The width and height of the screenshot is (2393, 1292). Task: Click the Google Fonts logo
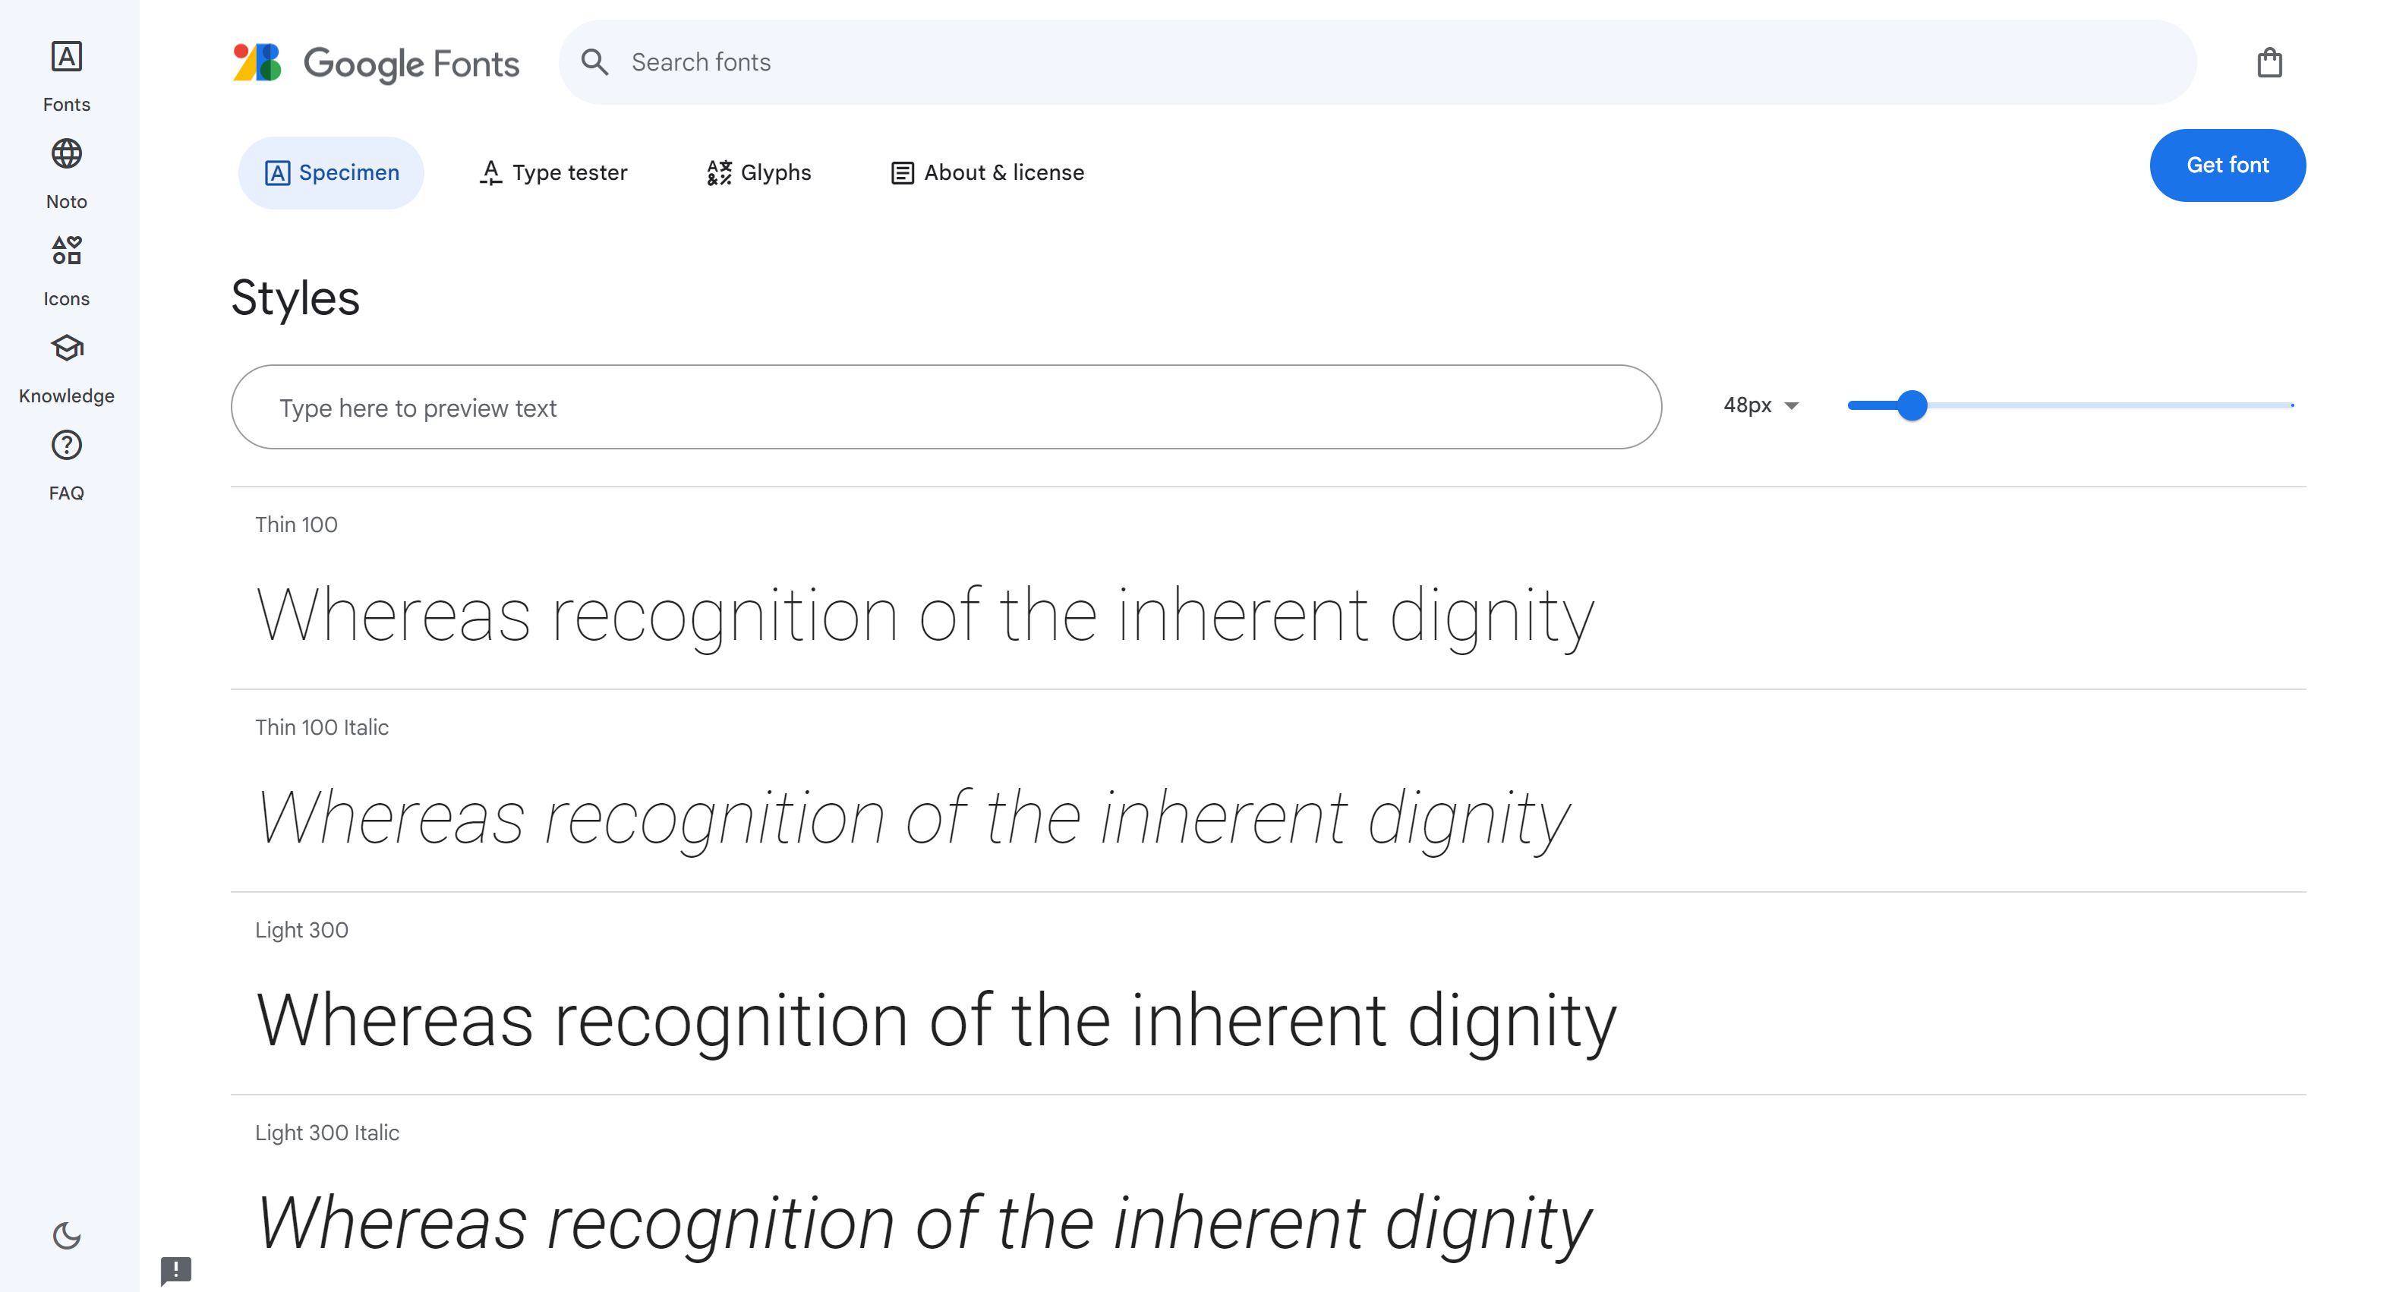click(375, 63)
